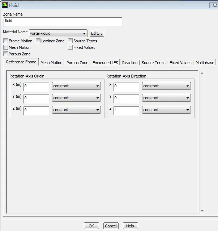The width and height of the screenshot is (218, 231).
Task: Click the scroll down arrow of panel
Action: [202, 211]
